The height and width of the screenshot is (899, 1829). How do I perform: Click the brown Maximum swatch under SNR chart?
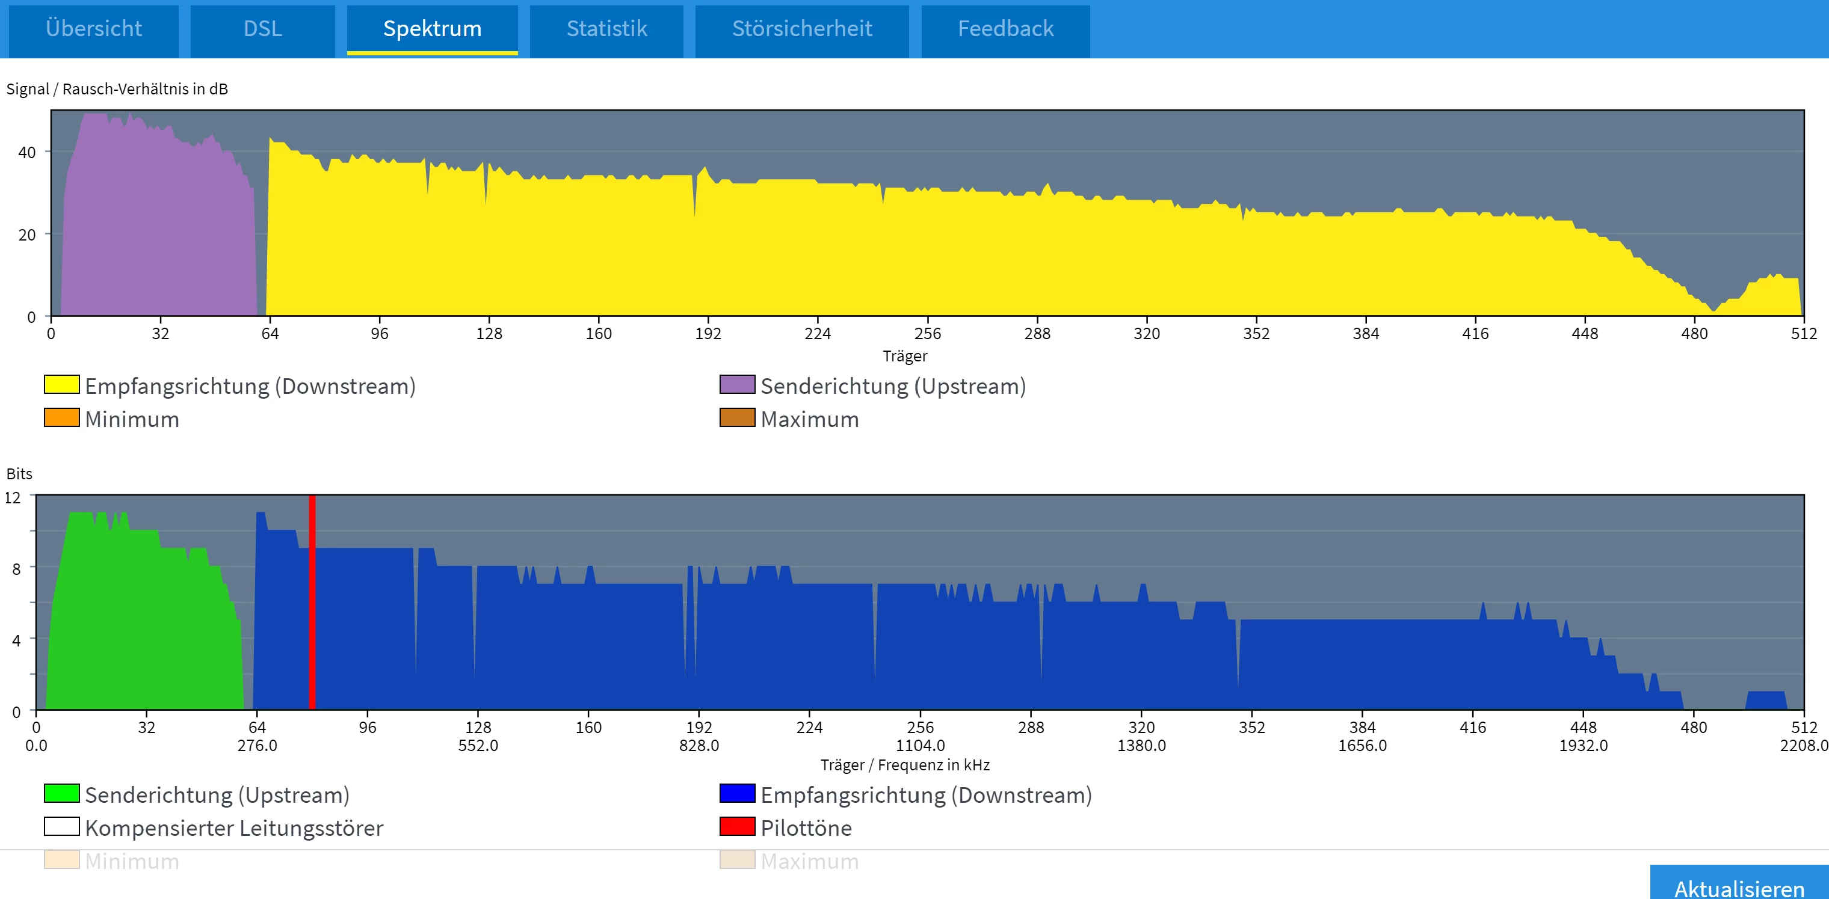[x=737, y=418]
